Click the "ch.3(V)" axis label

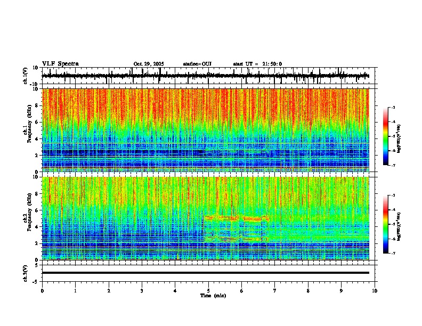[x=25, y=274]
